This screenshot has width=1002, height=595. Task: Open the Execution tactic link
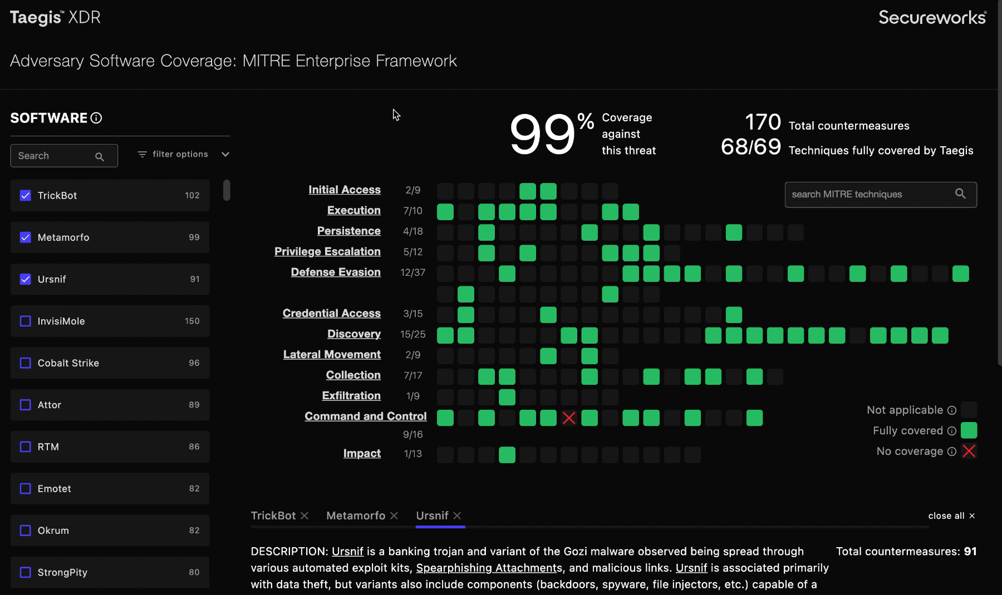[354, 210]
